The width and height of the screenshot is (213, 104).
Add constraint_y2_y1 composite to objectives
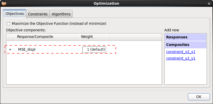coord(181,58)
